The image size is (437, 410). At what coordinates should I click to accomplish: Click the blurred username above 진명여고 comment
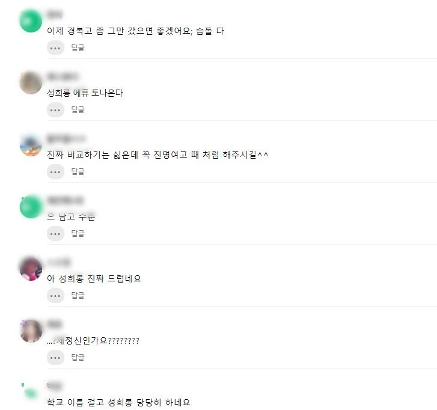point(66,138)
